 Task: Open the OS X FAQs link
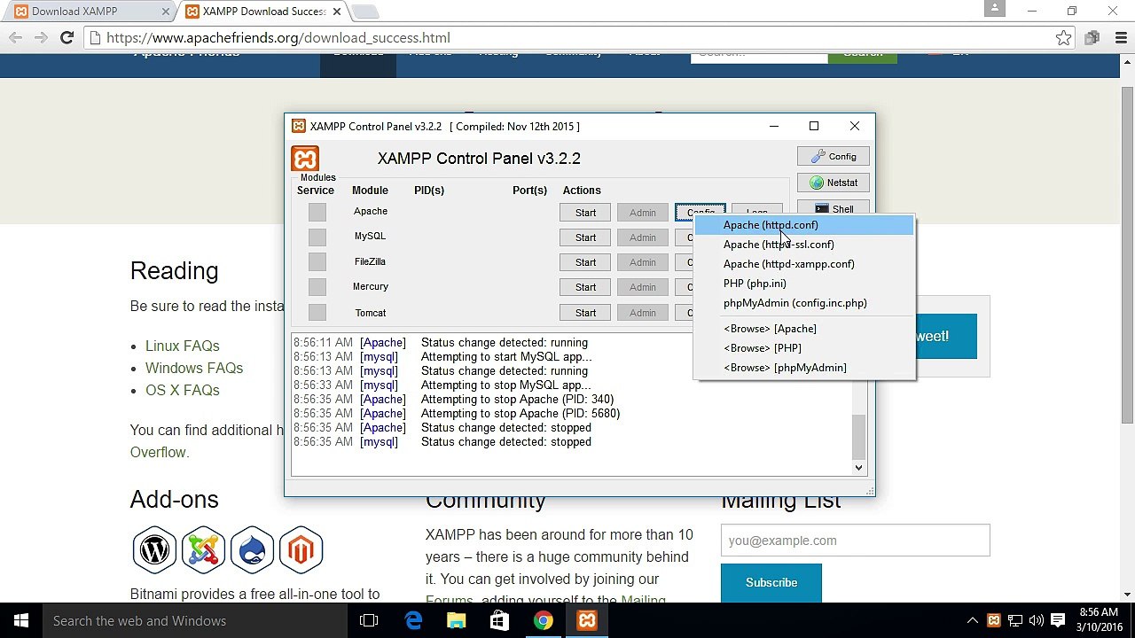tap(182, 390)
